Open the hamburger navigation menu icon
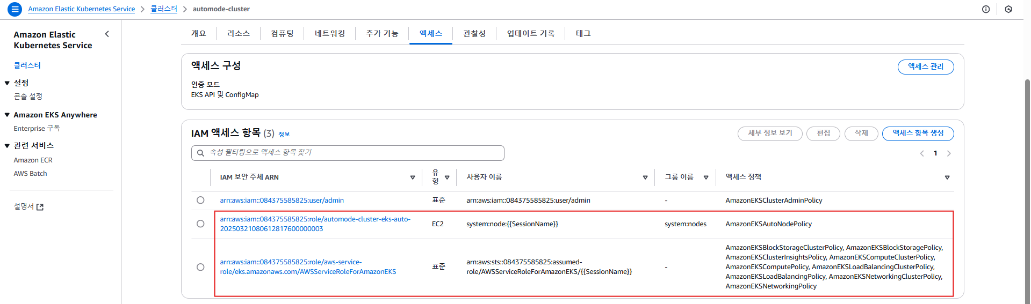The image size is (1031, 304). 15,9
